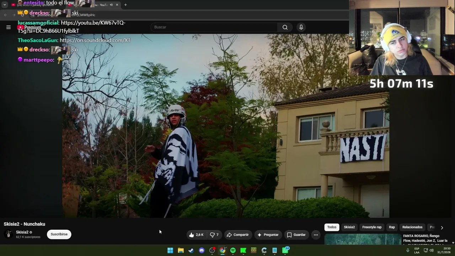Open the YouTube hamburger guide menu
Image resolution: width=455 pixels, height=256 pixels.
tap(9, 27)
